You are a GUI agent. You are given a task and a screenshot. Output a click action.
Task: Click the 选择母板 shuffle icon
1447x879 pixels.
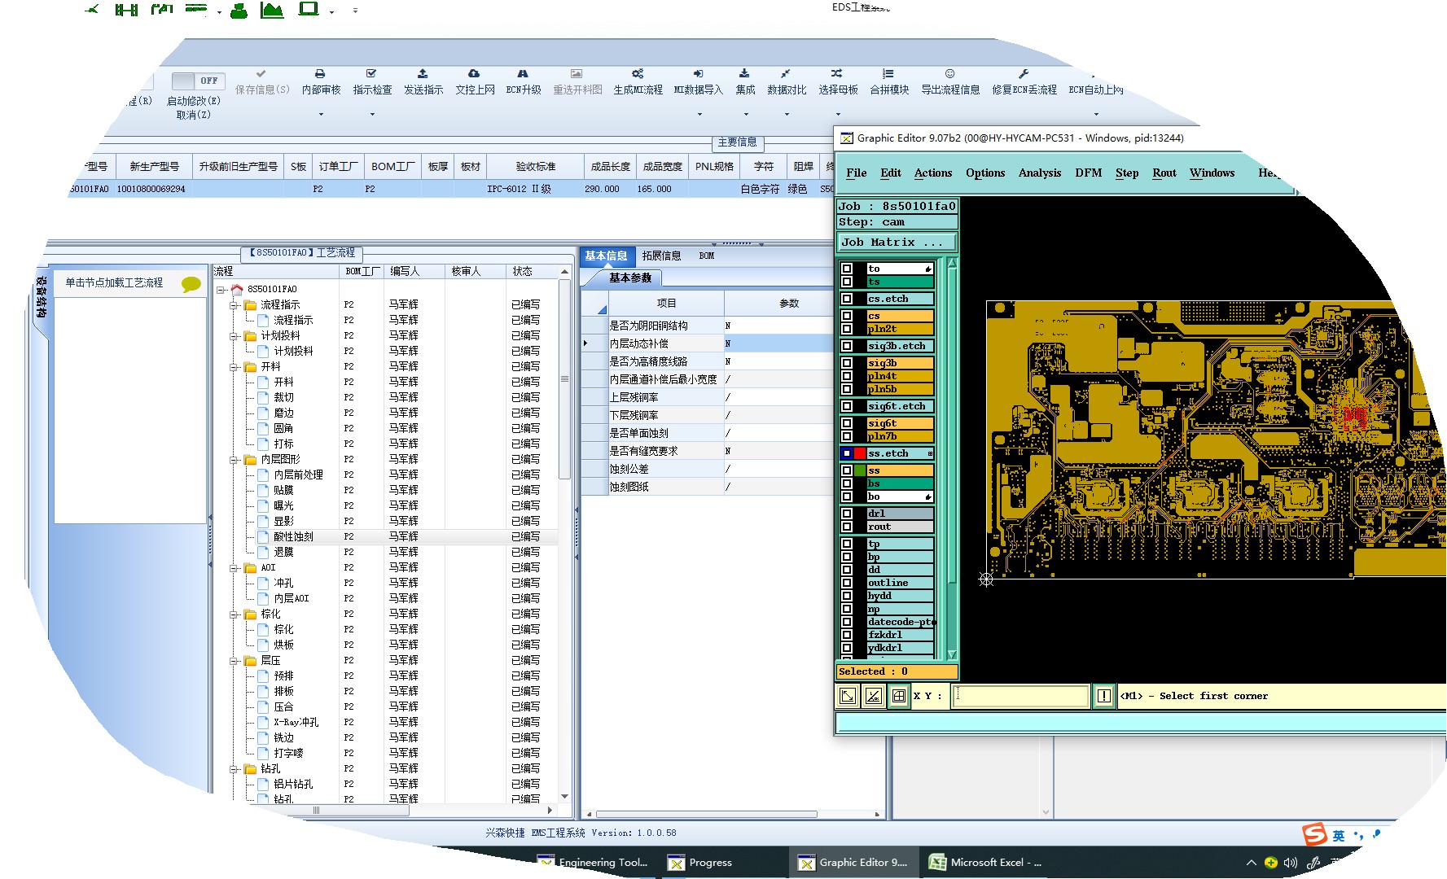(837, 73)
